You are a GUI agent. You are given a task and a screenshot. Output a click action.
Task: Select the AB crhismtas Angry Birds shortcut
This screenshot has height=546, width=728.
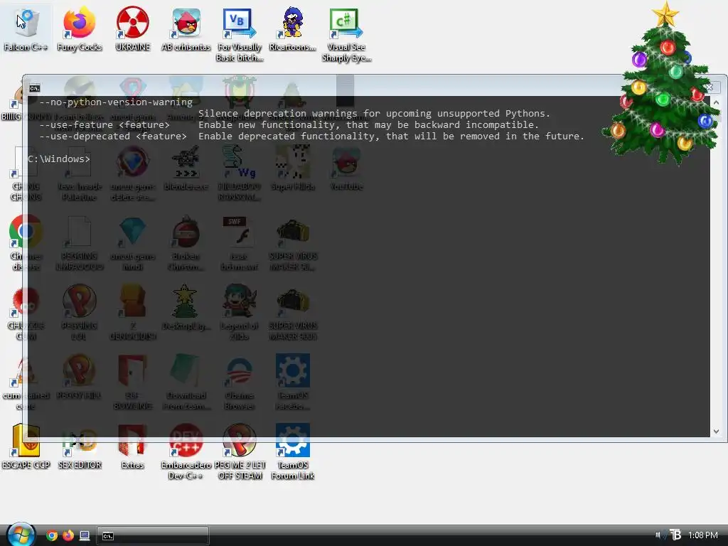click(186, 28)
